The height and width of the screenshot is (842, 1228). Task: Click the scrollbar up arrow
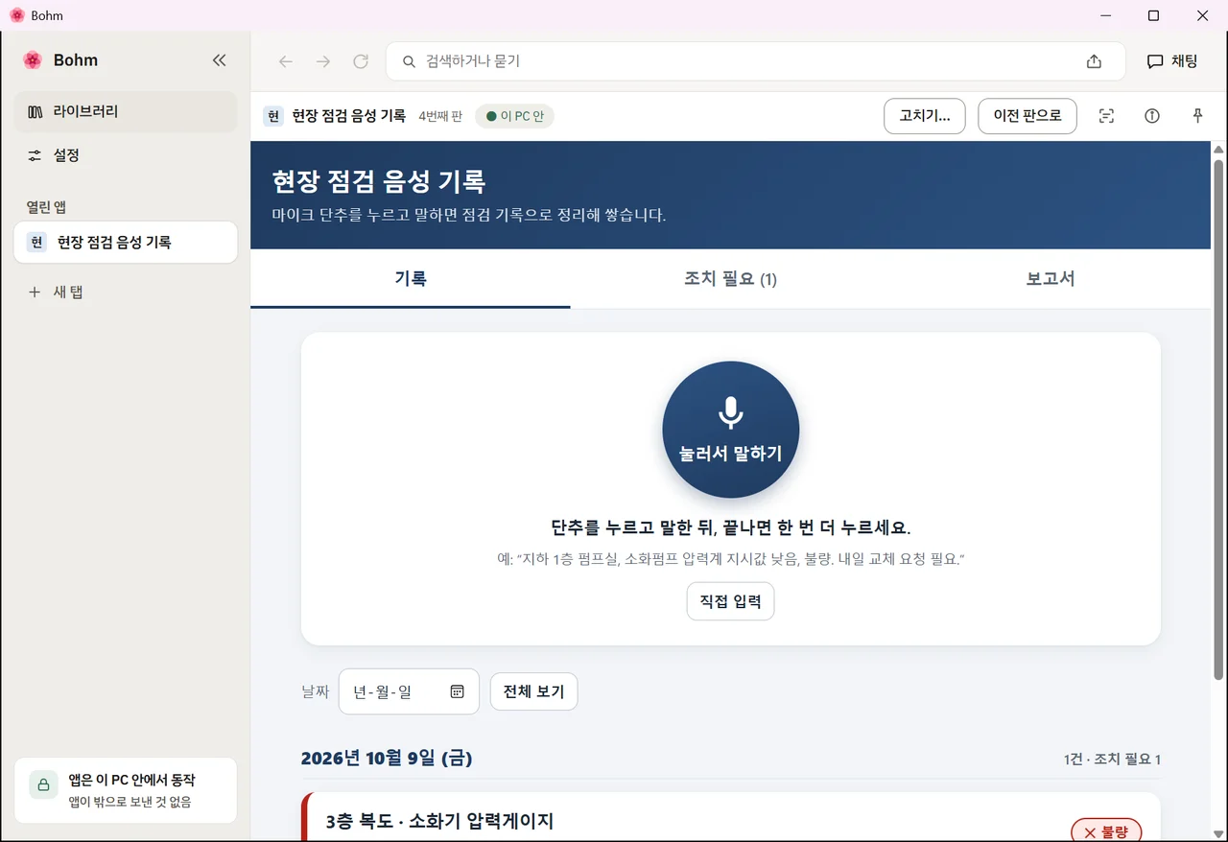pos(1219,150)
